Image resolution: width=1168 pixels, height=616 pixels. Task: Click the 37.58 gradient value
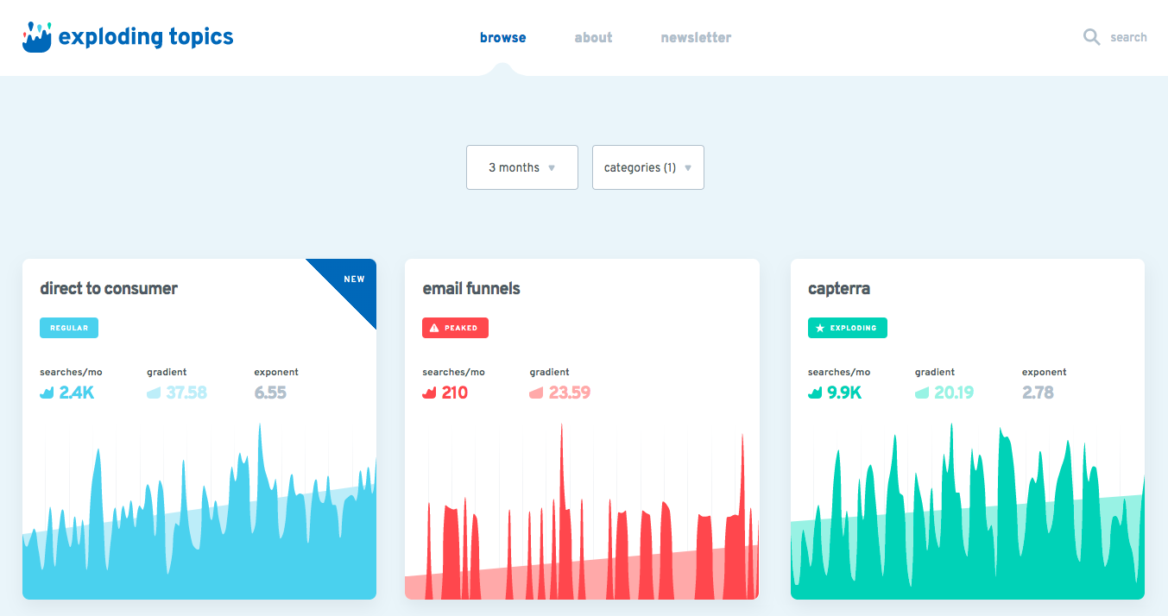point(186,393)
